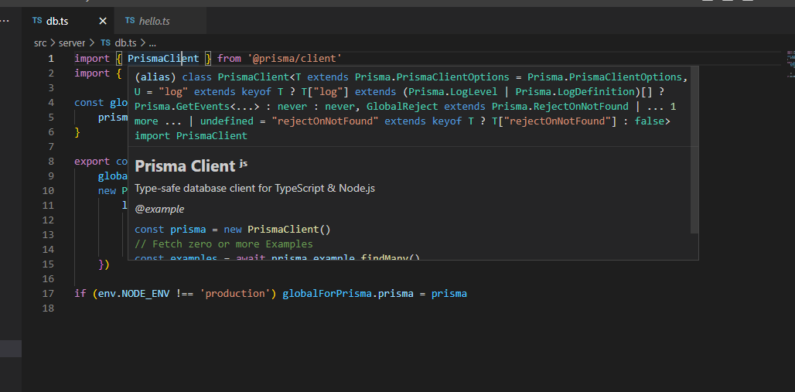Expand the breadcrumb symbol ellipsis
The width and height of the screenshot is (795, 392).
pos(152,43)
